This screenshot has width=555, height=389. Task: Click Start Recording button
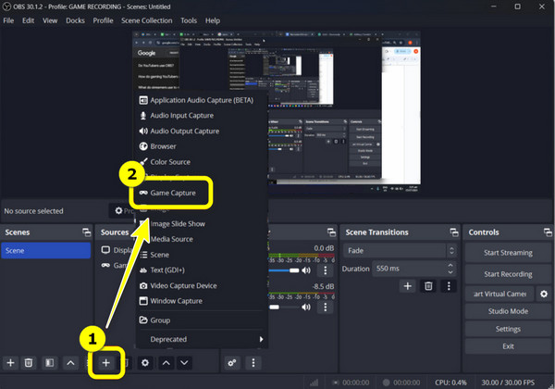pyautogui.click(x=508, y=274)
